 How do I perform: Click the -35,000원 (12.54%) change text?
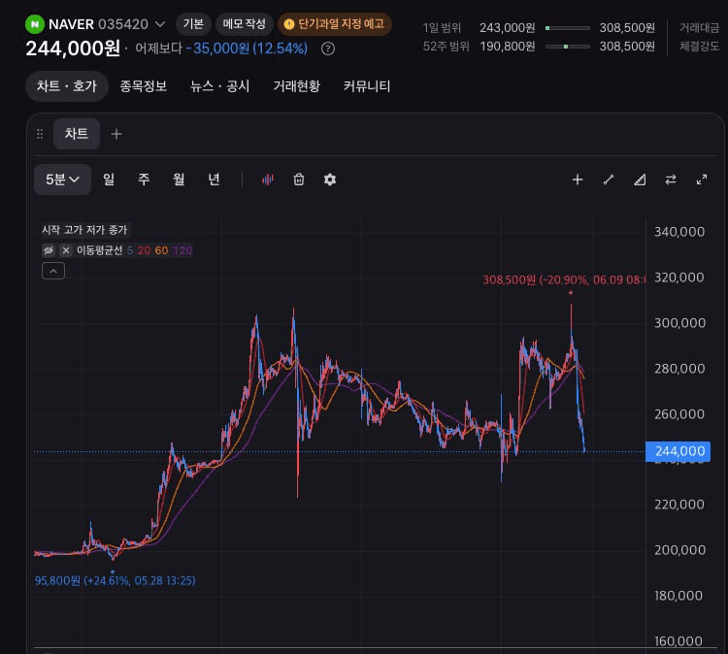247,49
